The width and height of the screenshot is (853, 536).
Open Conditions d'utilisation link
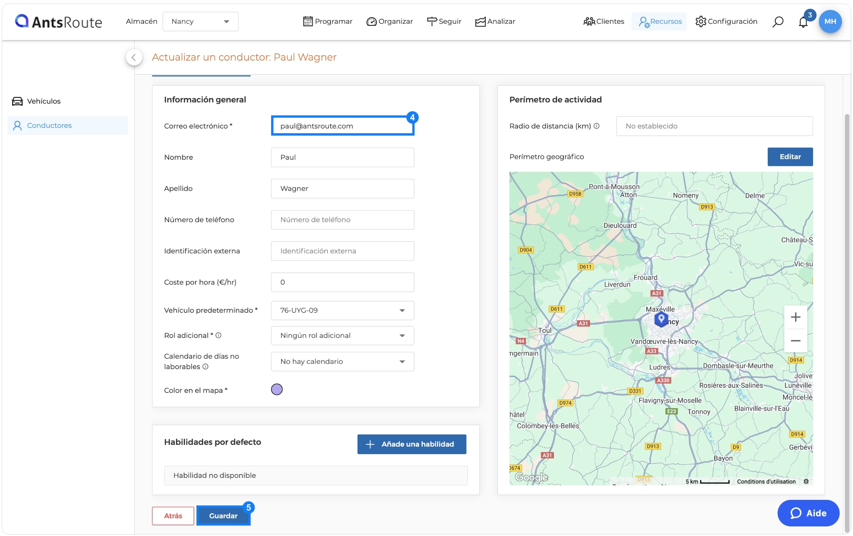(766, 481)
